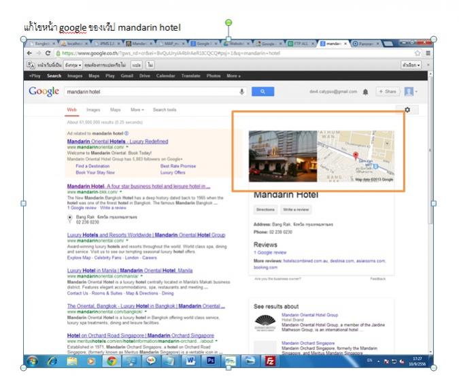The image size is (459, 381).
Task: Close the translation bar with its X
Action: (x=428, y=65)
